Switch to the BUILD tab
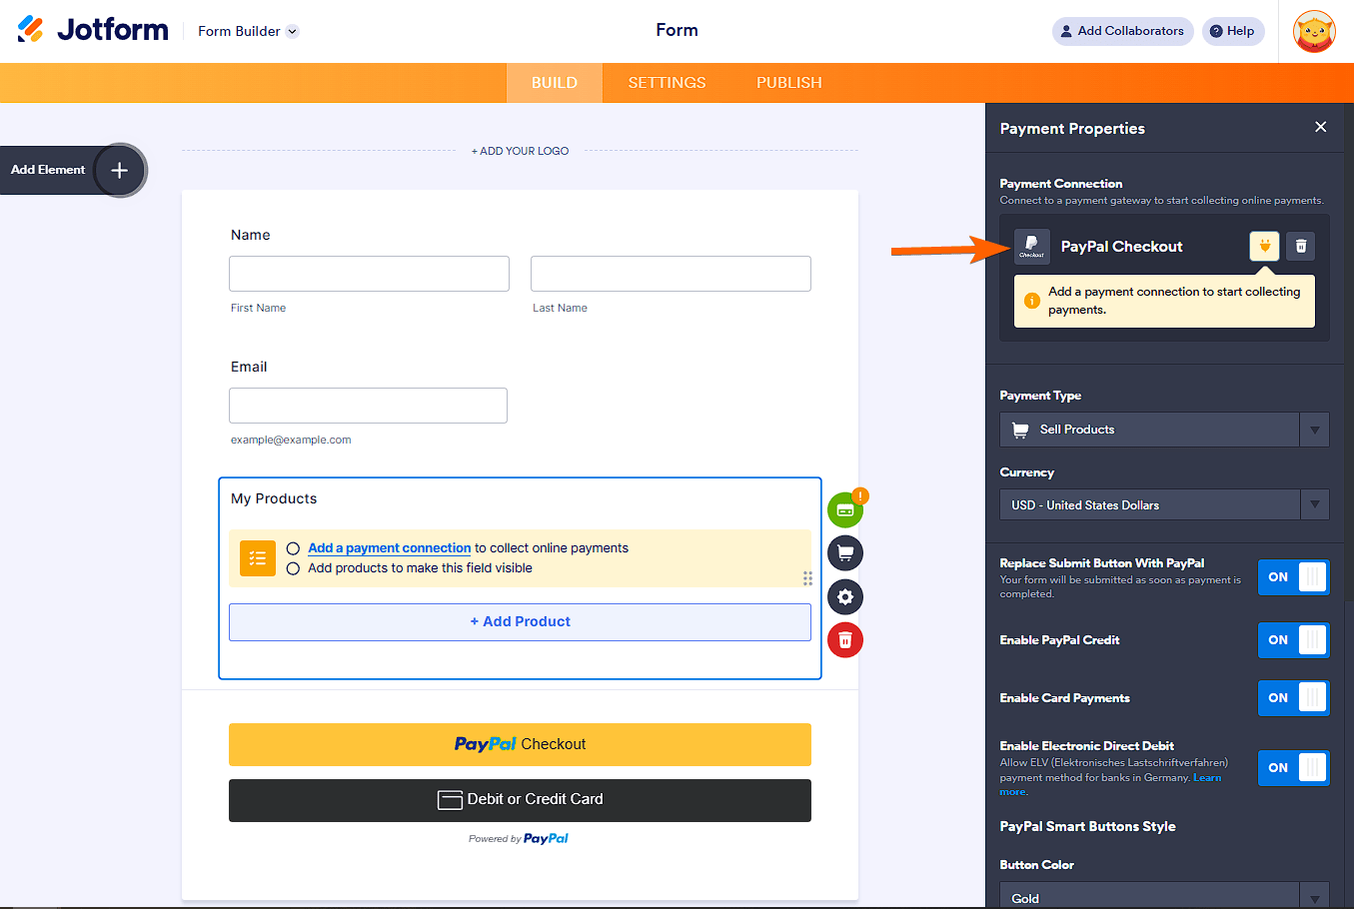The height and width of the screenshot is (909, 1354). tap(555, 83)
